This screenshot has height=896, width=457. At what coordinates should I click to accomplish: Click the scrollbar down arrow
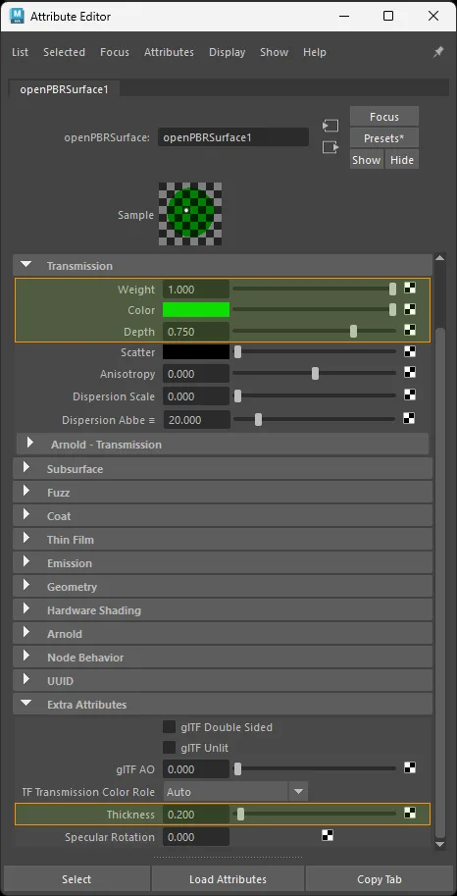tap(439, 843)
